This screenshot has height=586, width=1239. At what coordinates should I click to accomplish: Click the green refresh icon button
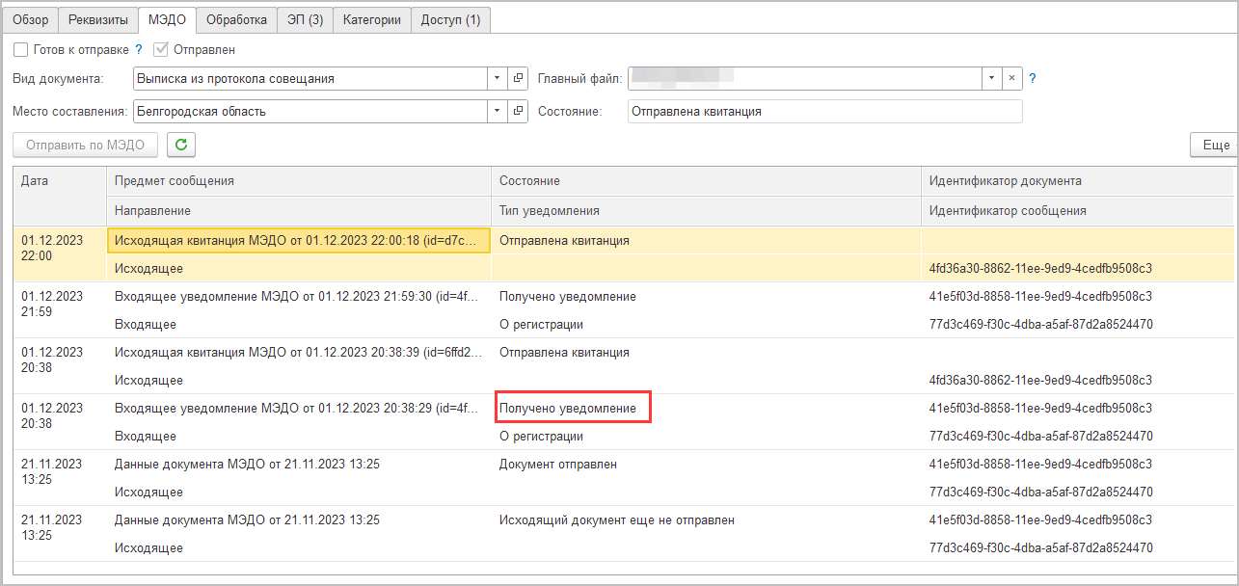point(181,146)
